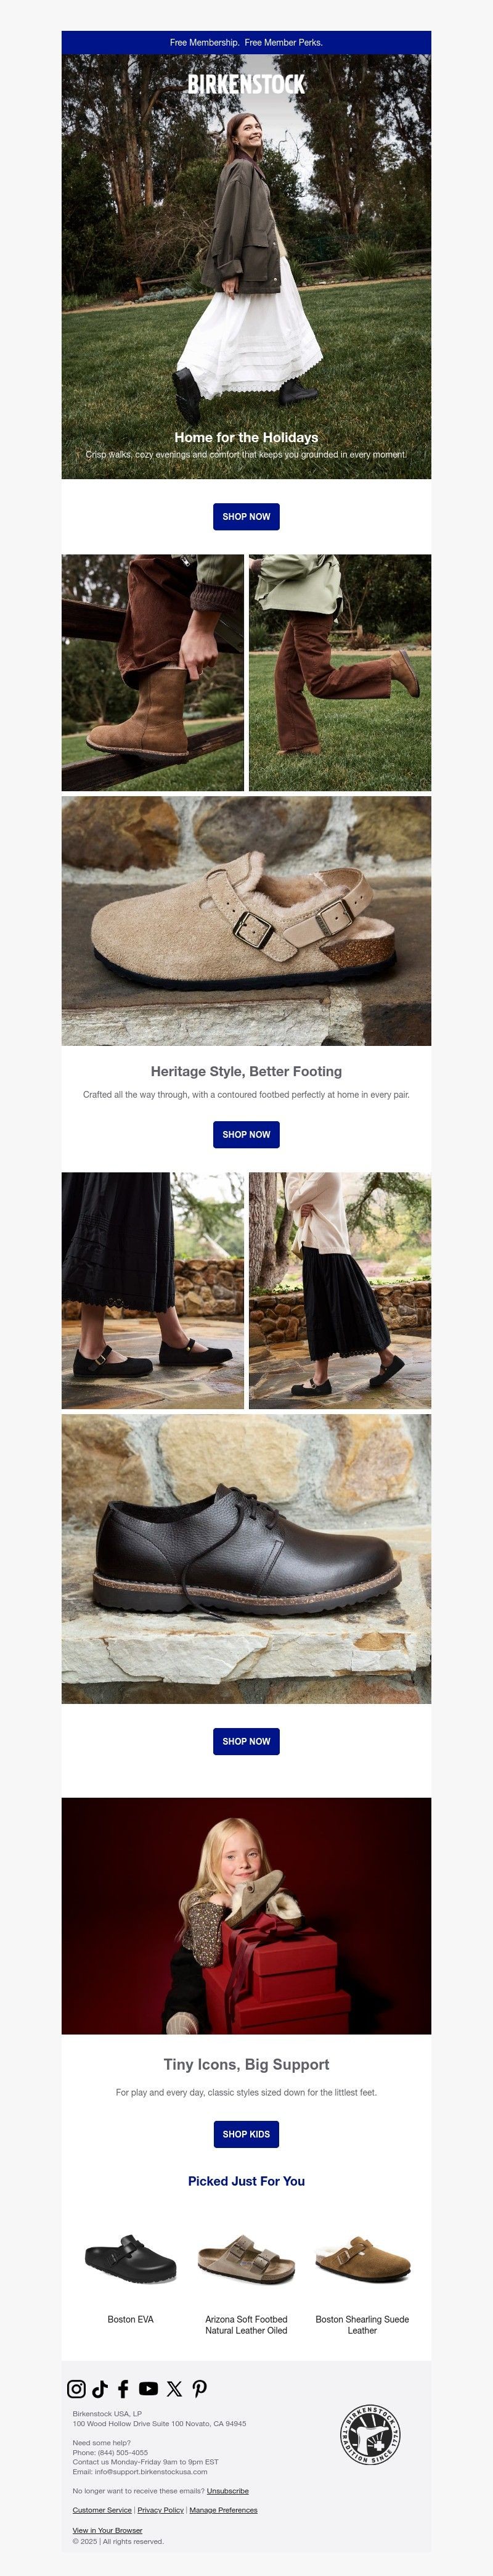The image size is (493, 2576).
Task: Open the Instagram social icon
Action: (x=76, y=2389)
